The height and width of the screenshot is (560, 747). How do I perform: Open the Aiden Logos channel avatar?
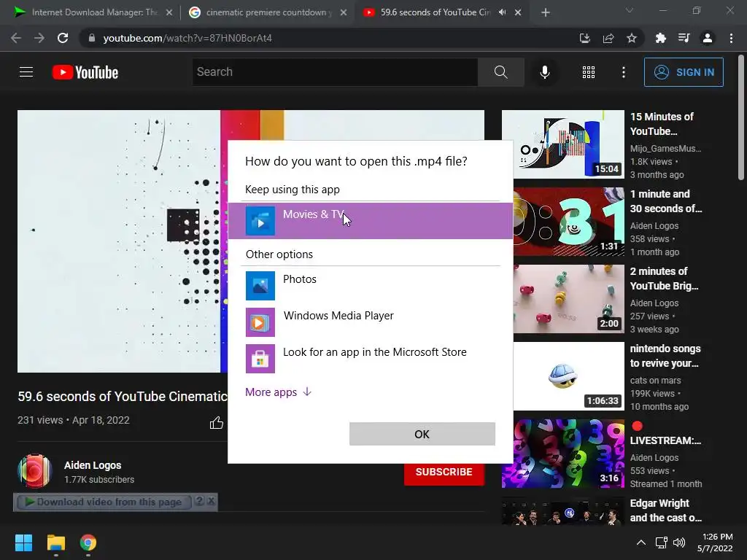pos(34,472)
